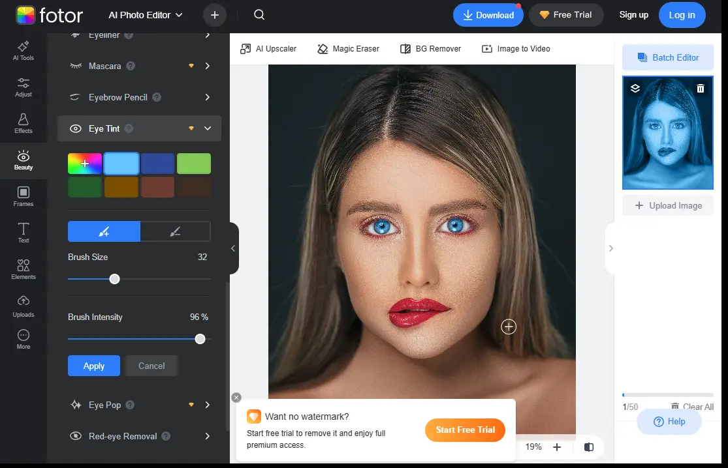
Task: Show help for Eyebrow Pencil
Action: click(157, 97)
